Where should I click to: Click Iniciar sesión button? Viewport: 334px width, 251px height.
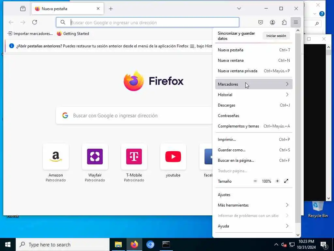point(276,36)
